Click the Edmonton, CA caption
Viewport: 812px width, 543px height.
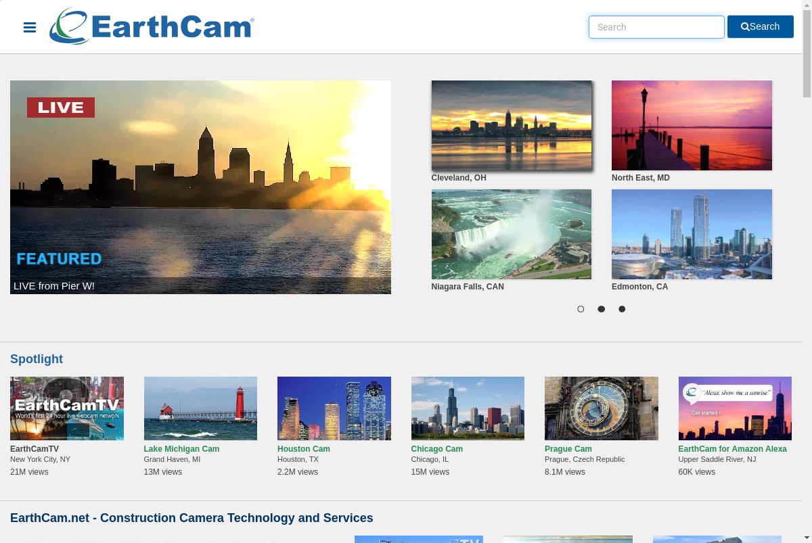click(x=639, y=287)
